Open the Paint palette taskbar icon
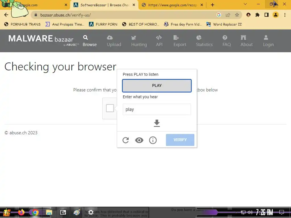 (77, 212)
